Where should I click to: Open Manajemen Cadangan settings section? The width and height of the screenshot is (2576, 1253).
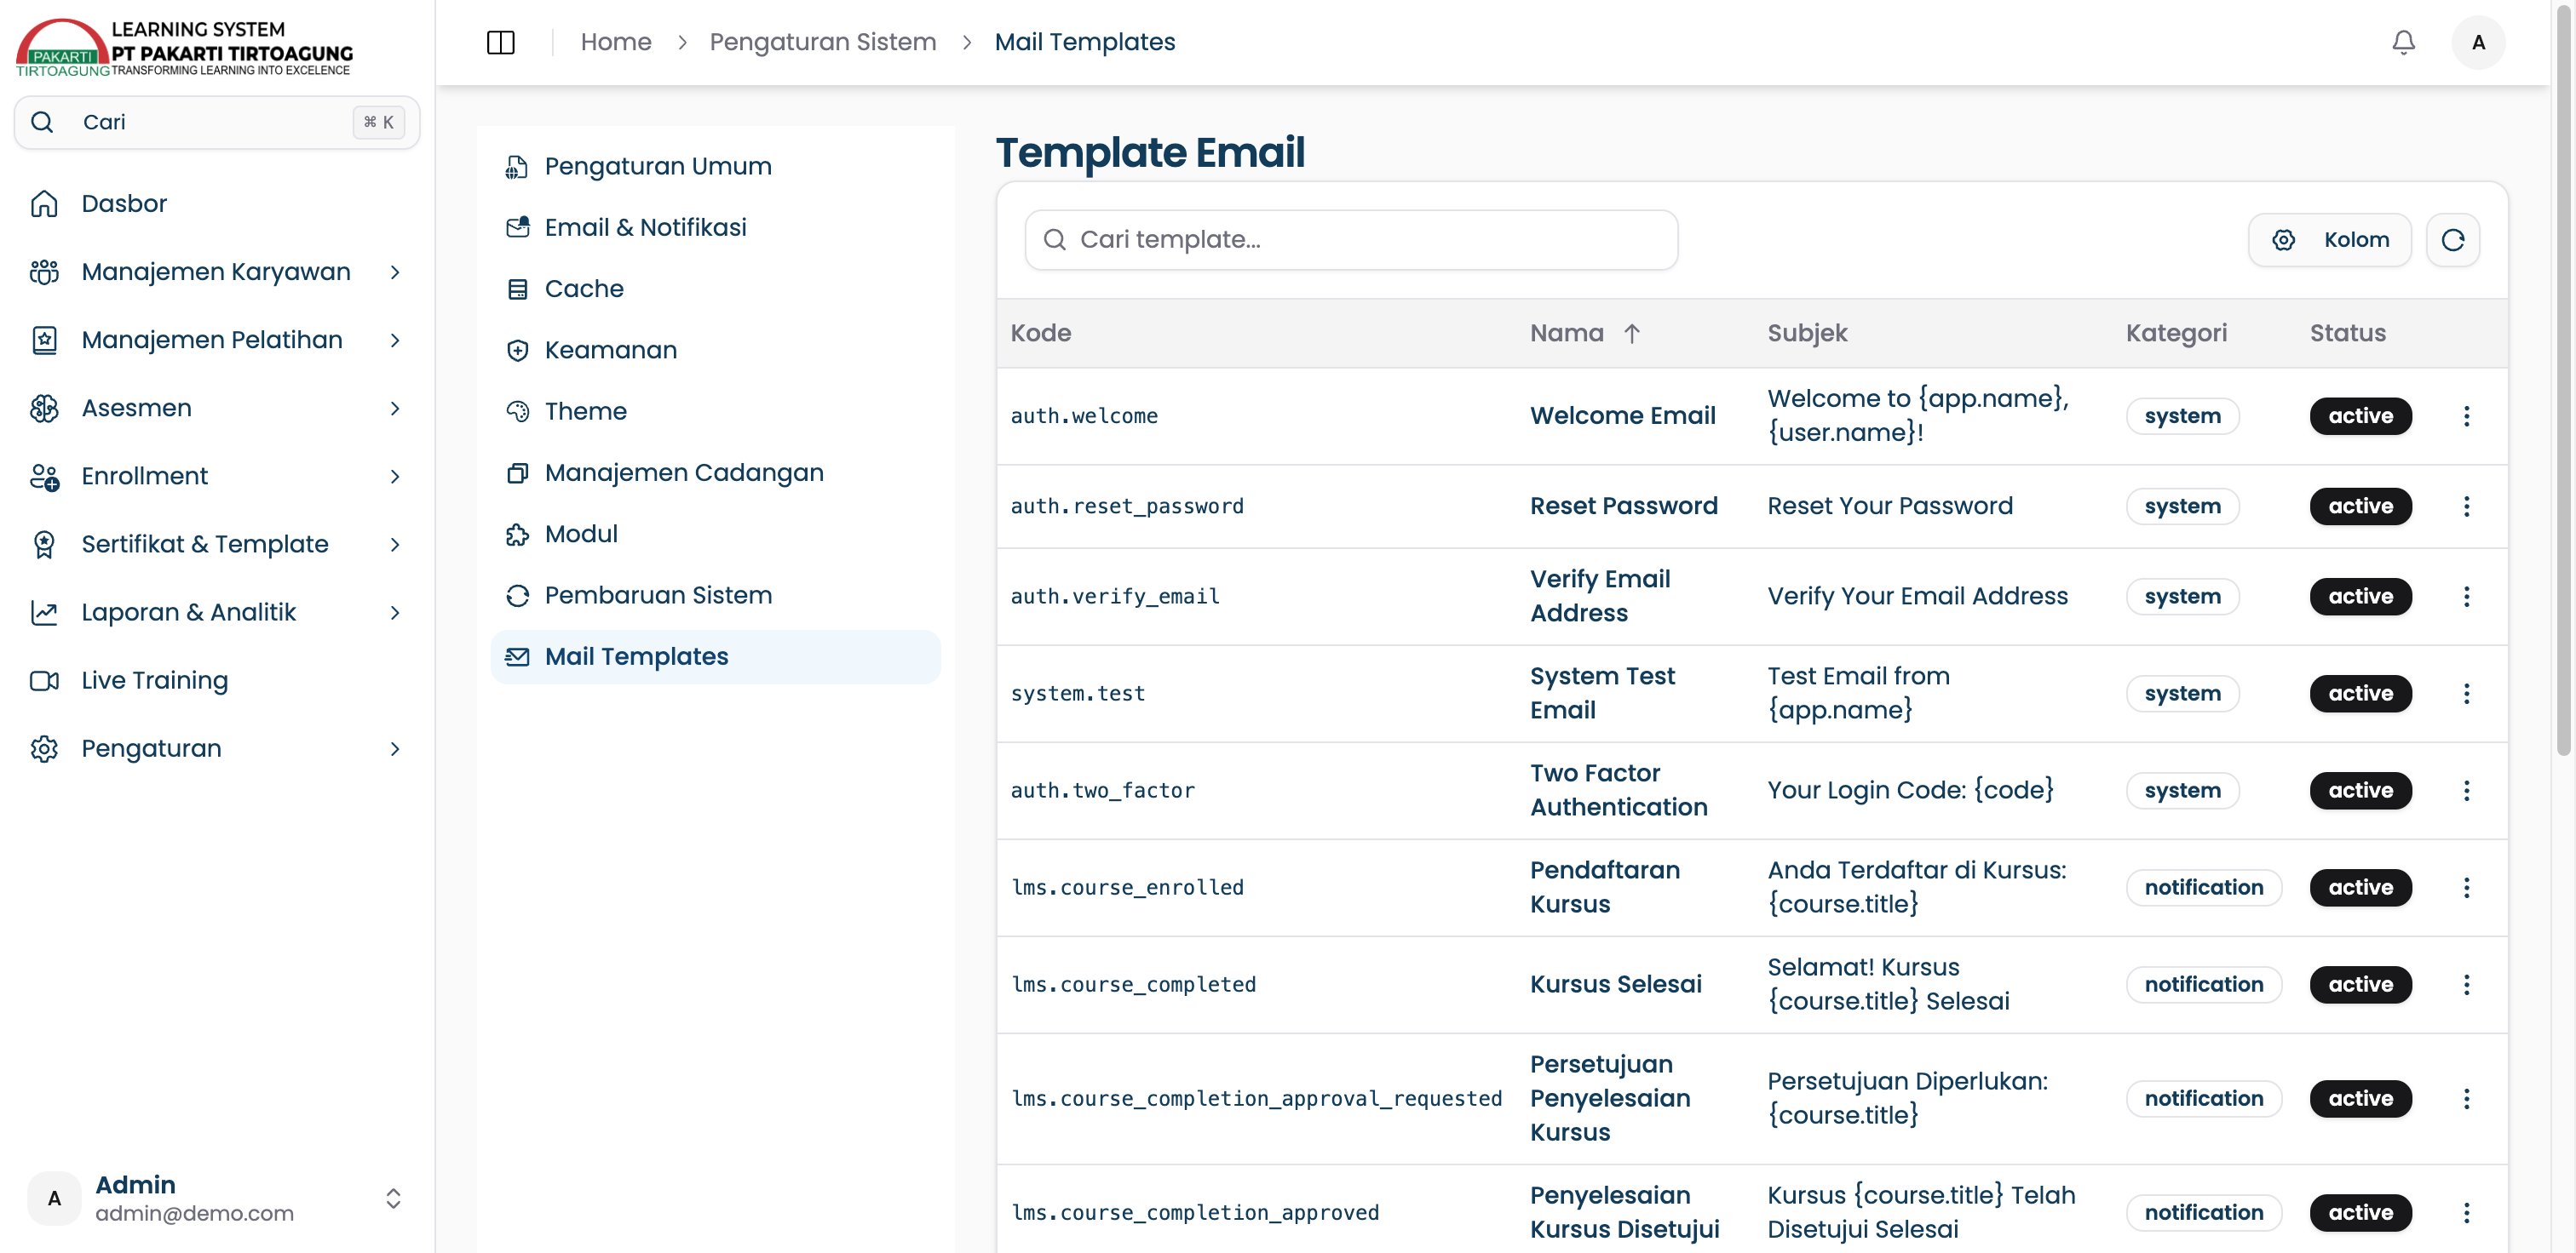pos(715,472)
